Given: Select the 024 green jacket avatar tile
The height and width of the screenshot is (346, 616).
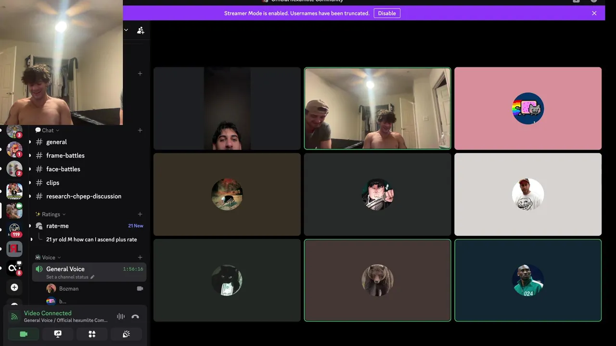Looking at the screenshot, I should (x=528, y=280).
